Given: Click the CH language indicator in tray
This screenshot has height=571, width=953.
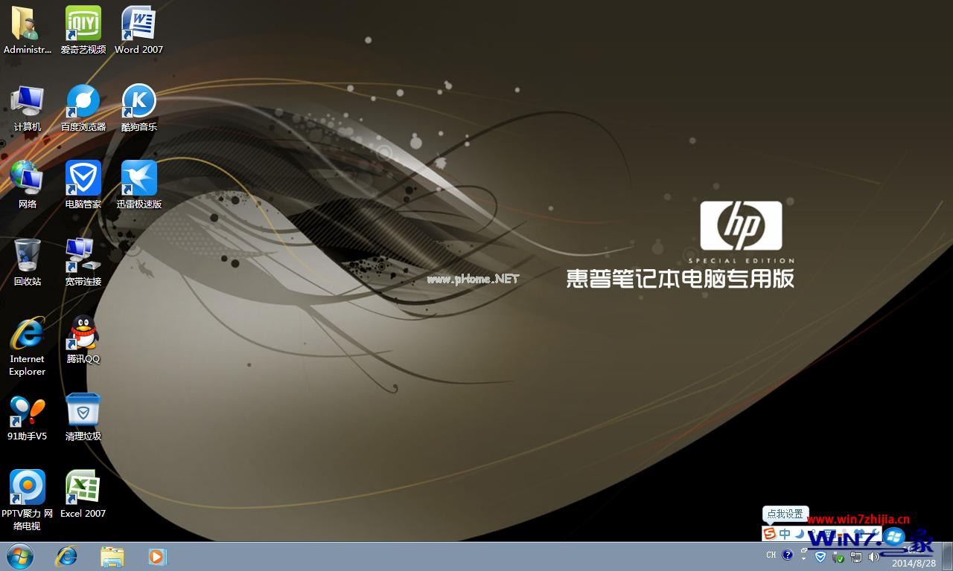Looking at the screenshot, I should click(771, 555).
